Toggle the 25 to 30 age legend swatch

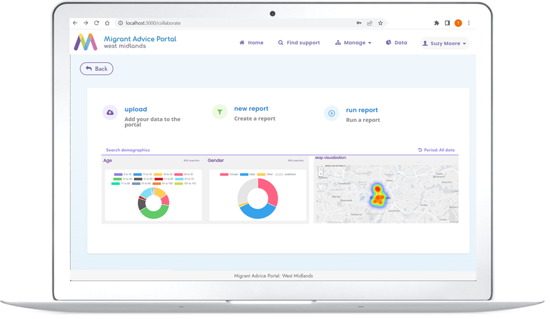[179, 174]
